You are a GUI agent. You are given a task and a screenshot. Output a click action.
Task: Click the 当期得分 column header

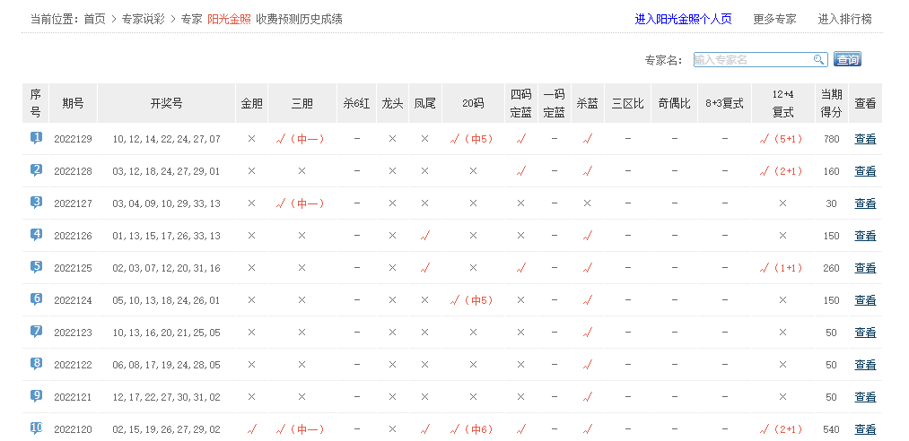tap(831, 103)
